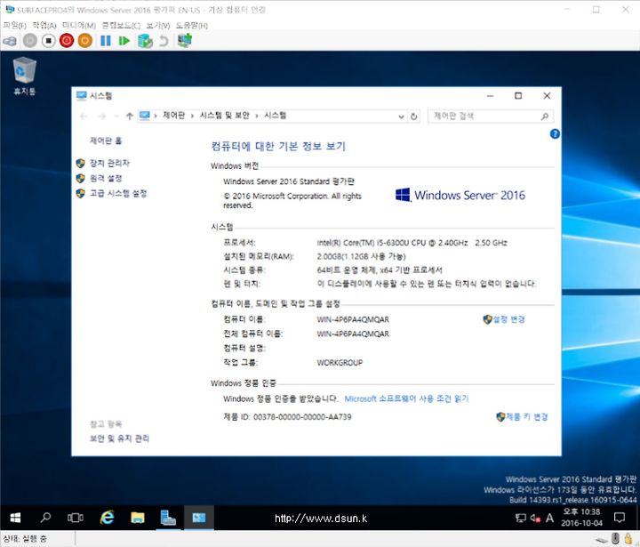Click the Ctrl+Alt+Del toolbar icon
640x547 pixels.
point(10,41)
